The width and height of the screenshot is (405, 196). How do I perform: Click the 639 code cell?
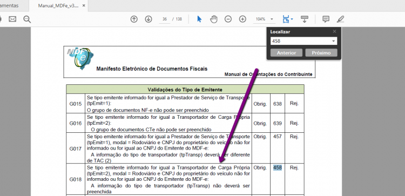tap(278, 124)
